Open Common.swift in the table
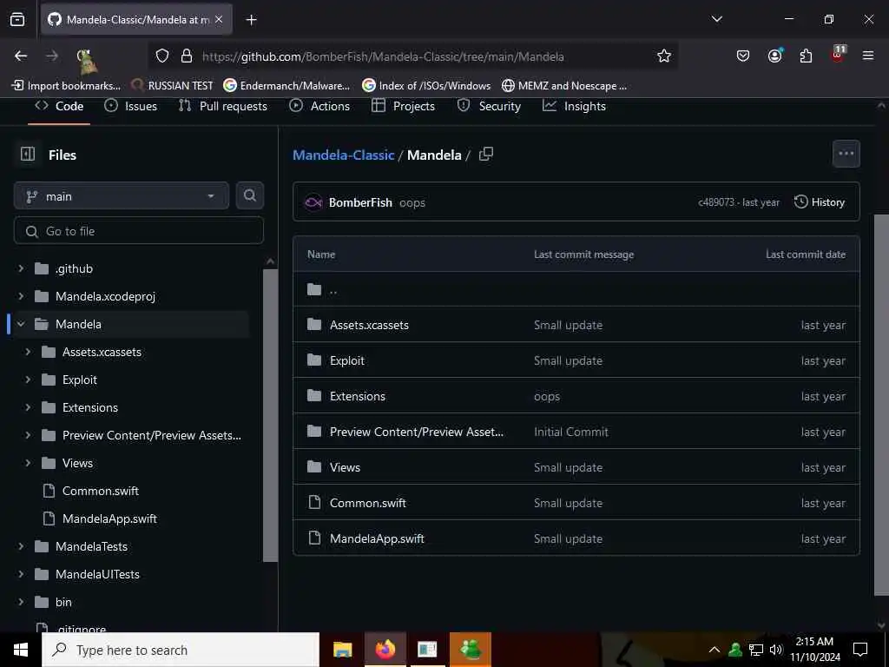This screenshot has height=667, width=889. [368, 503]
